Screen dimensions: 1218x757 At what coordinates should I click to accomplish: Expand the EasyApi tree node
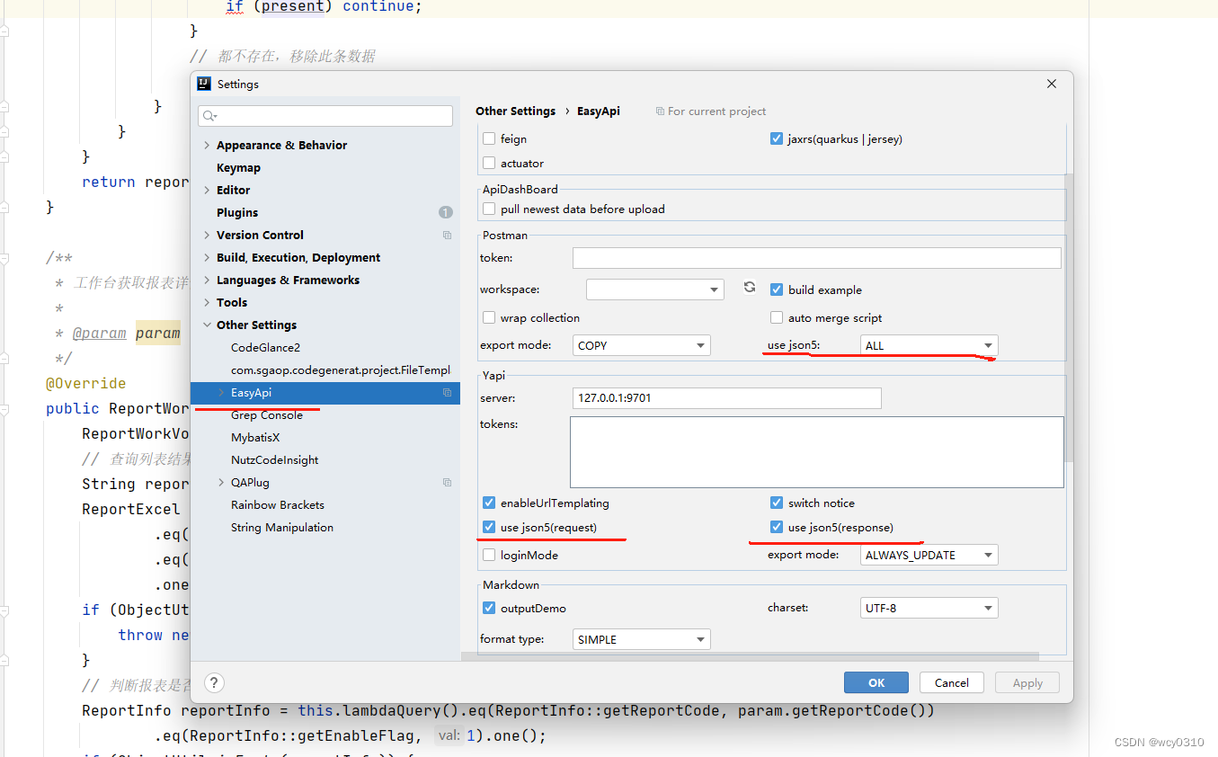pyautogui.click(x=221, y=393)
